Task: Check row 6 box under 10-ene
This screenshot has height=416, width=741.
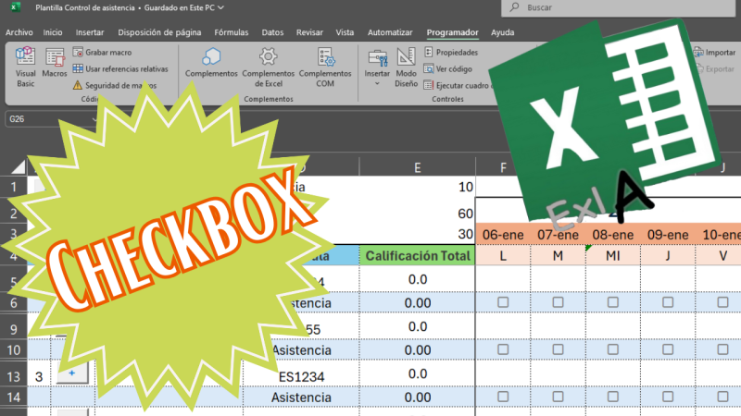Action: point(722,302)
